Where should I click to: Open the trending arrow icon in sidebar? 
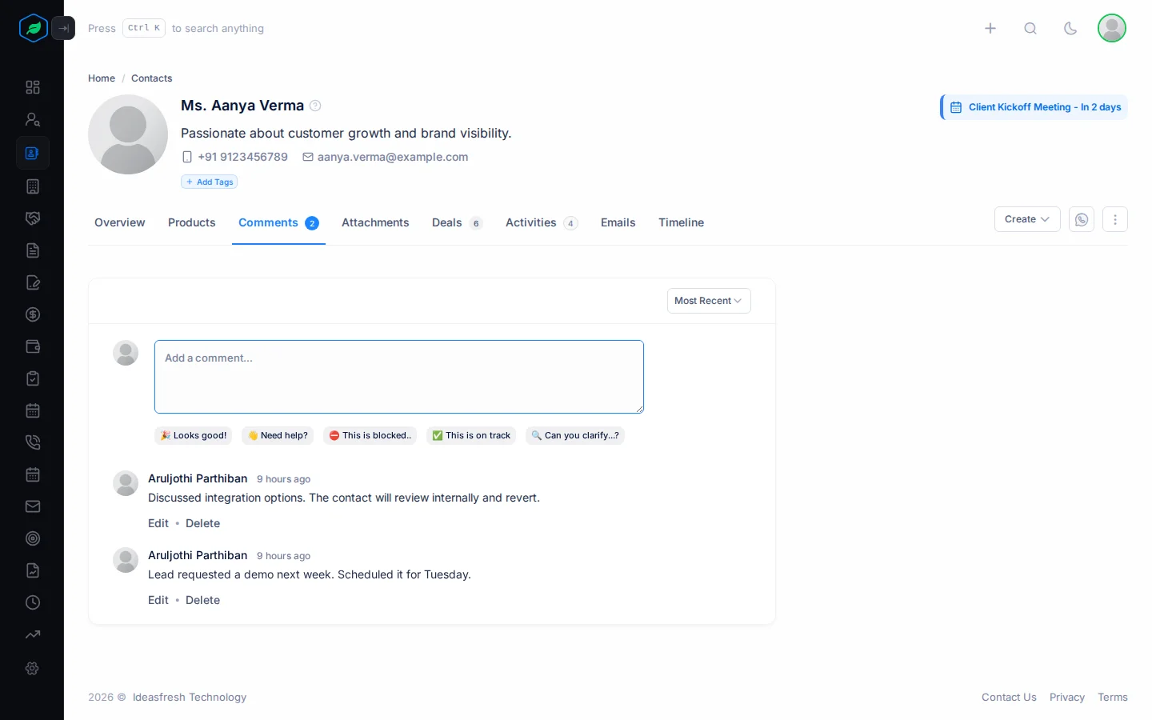click(33, 634)
